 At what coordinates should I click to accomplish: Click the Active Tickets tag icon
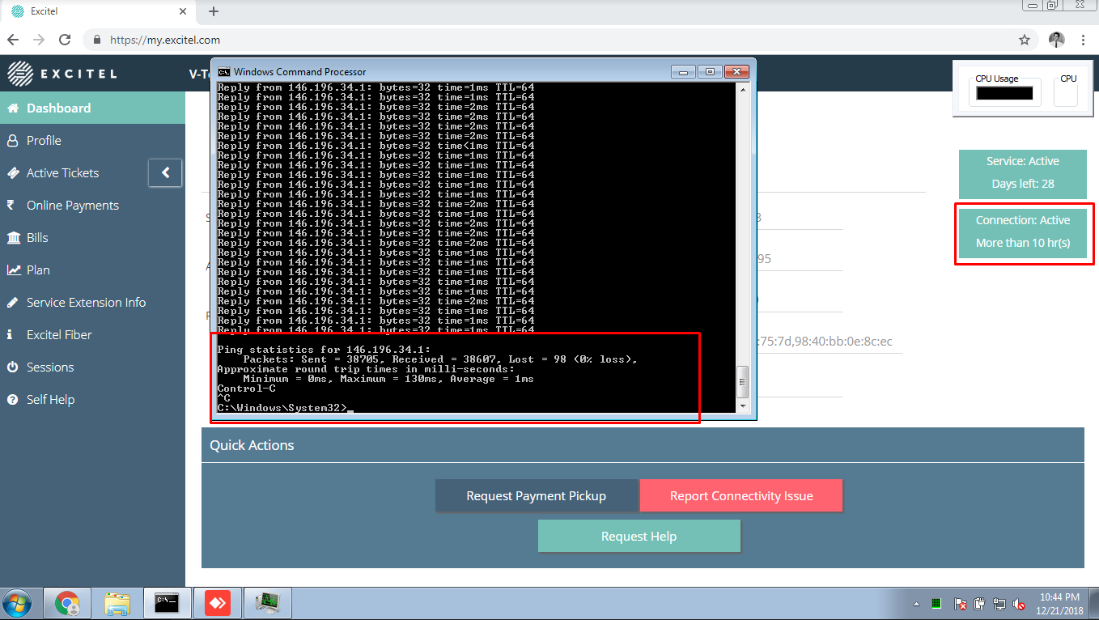point(12,173)
